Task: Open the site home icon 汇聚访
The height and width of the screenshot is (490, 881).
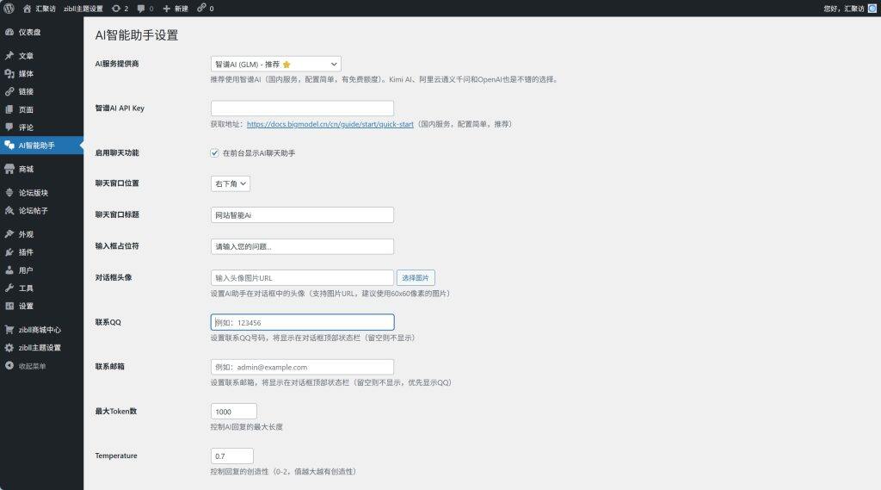Action: click(x=27, y=9)
